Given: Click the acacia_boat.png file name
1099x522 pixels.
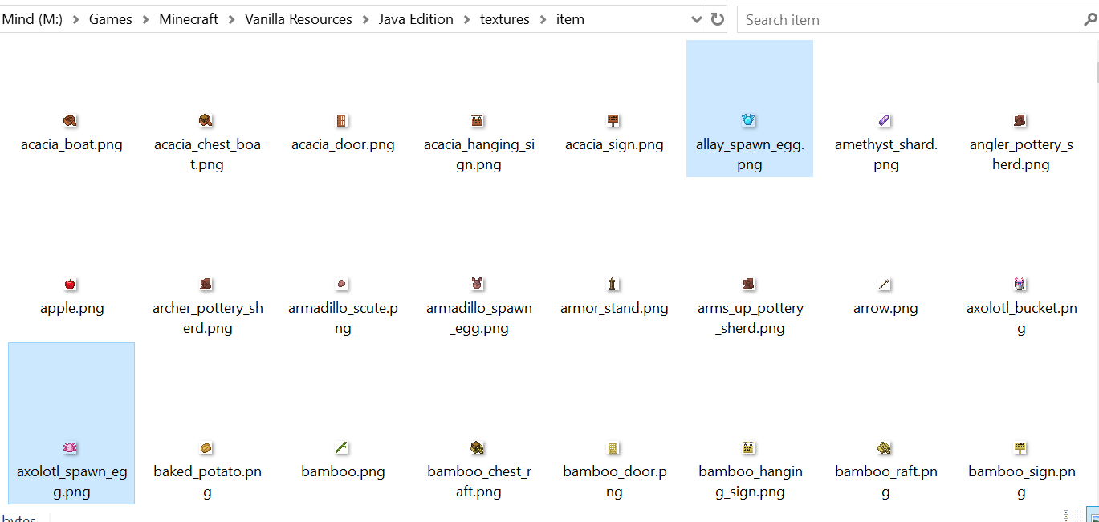Looking at the screenshot, I should [x=71, y=145].
